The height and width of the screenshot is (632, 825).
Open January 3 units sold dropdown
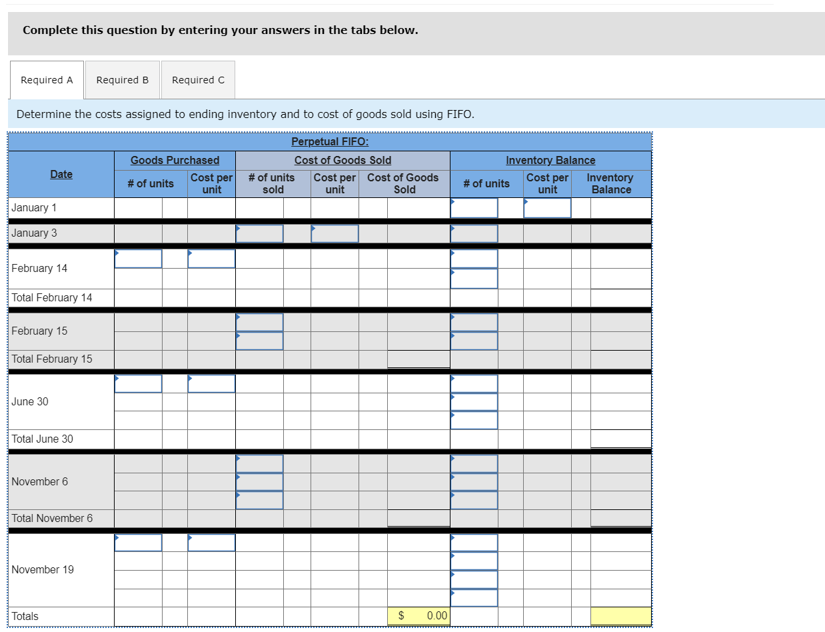[x=259, y=233]
